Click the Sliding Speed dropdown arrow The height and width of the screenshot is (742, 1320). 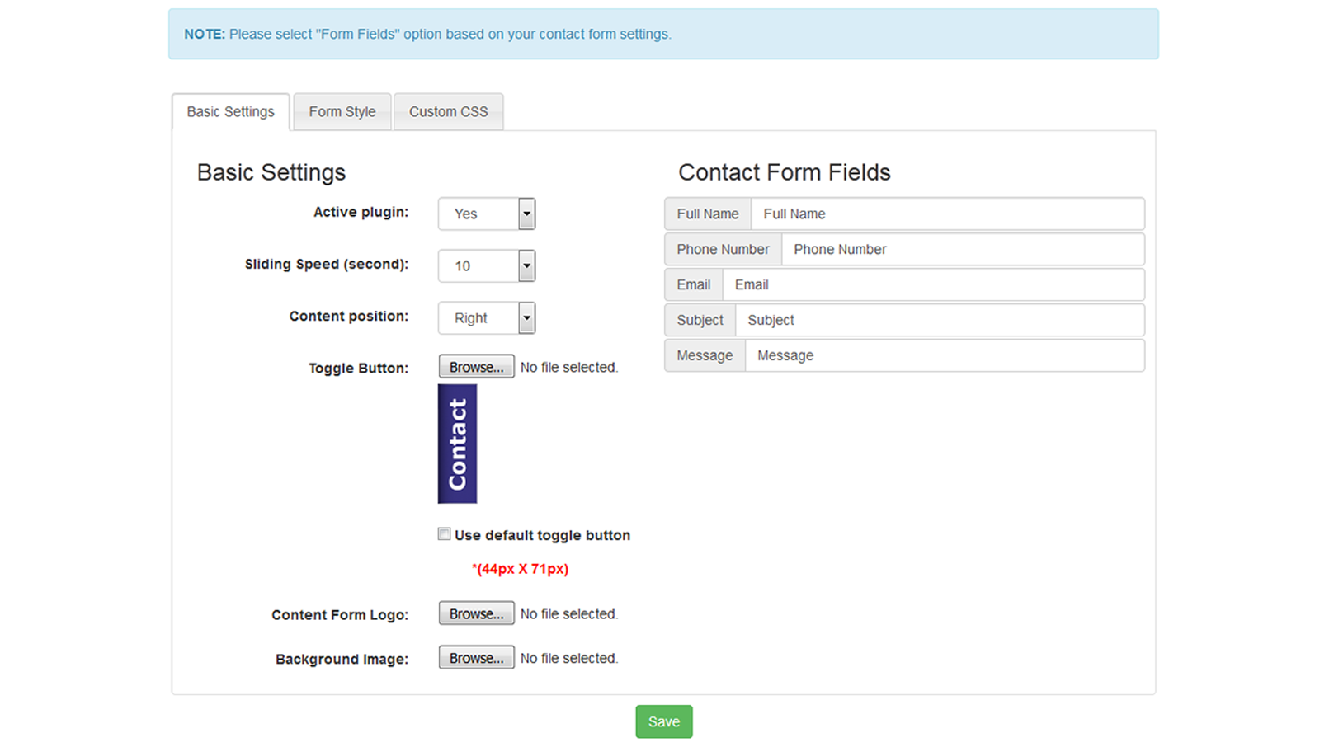[x=526, y=265]
